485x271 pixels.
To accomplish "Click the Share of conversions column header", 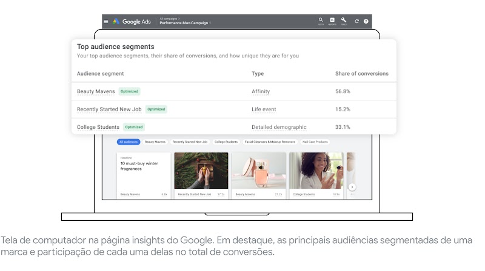I will point(362,73).
